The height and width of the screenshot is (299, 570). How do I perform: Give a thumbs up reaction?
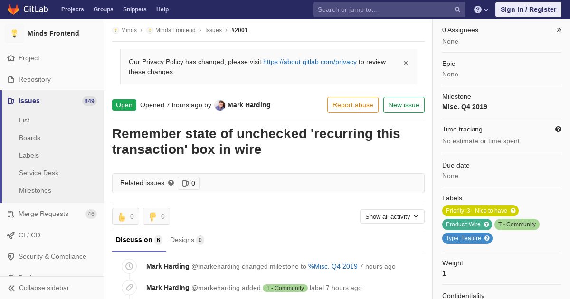point(125,216)
